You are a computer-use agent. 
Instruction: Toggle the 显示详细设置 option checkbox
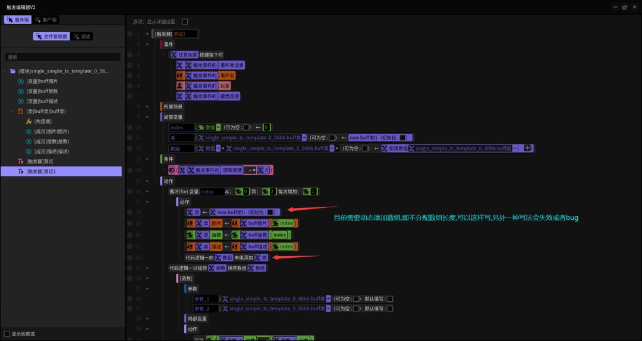185,22
